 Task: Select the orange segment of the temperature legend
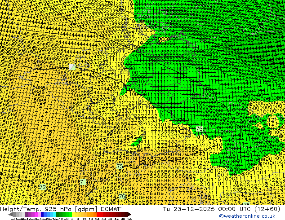(x=91, y=214)
